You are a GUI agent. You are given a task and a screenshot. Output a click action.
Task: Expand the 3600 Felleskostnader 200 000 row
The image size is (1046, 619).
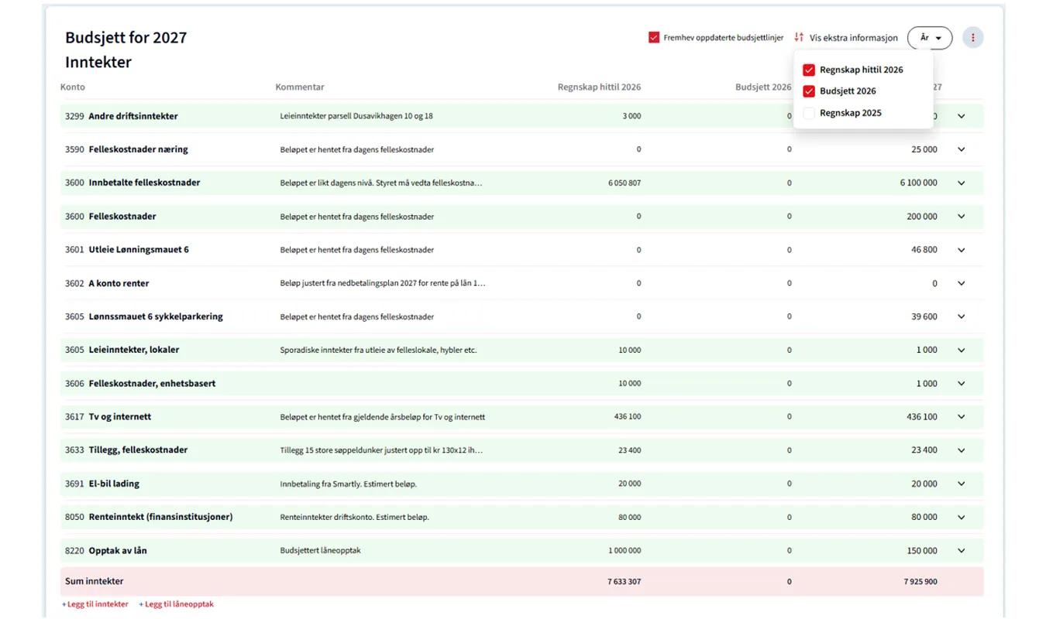point(962,217)
